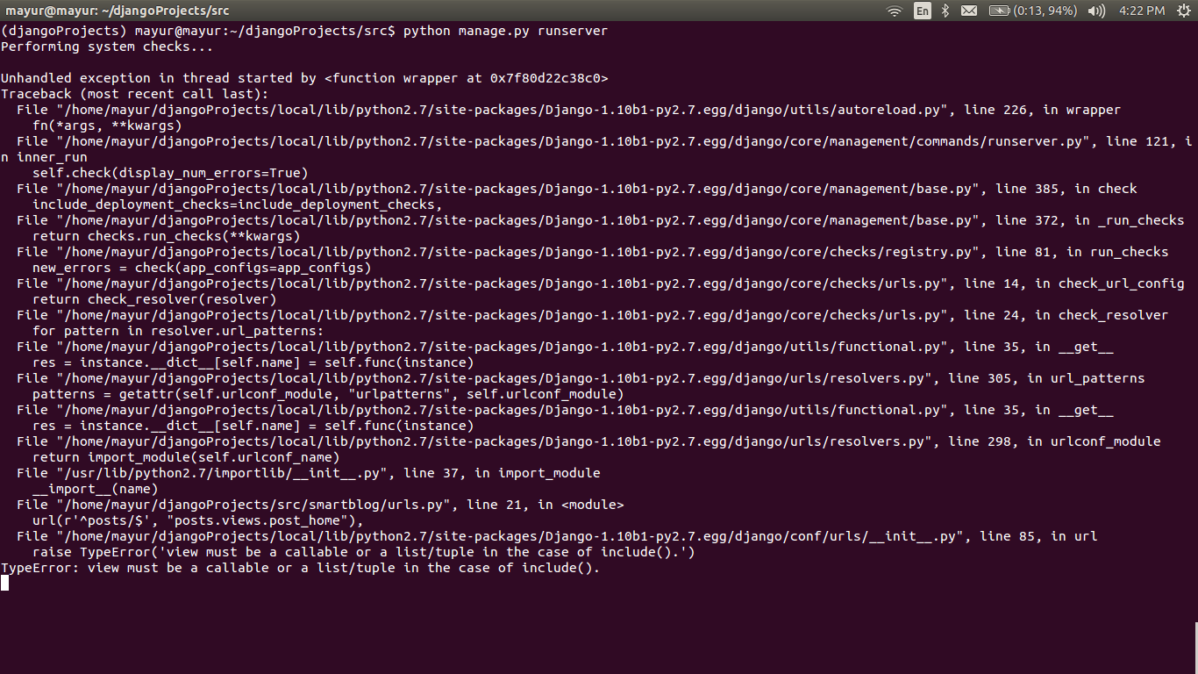The image size is (1198, 674).
Task: Click the smartblog/urls.py "line 21, in <module>" text
Action: point(545,505)
